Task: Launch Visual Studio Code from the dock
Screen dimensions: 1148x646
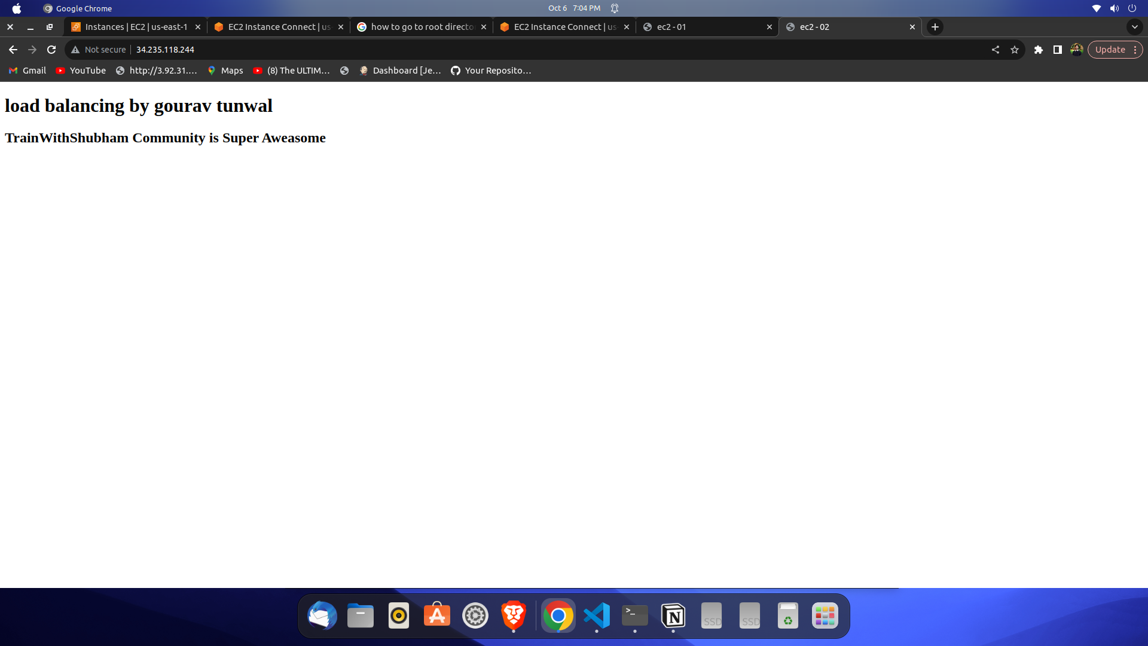Action: point(597,615)
